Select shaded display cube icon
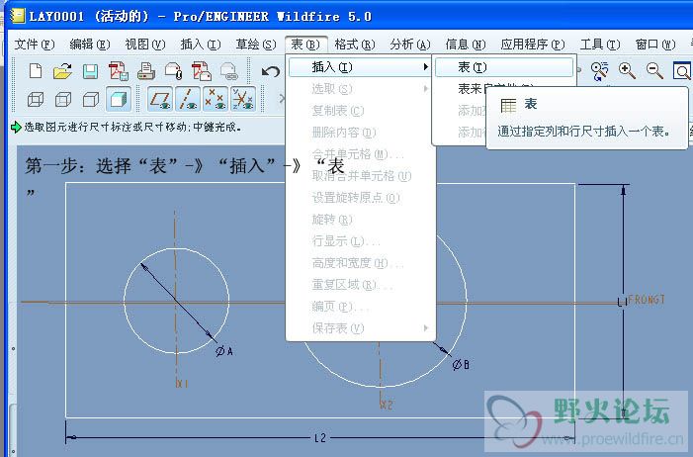Viewport: 693px width, 457px height. (x=118, y=99)
